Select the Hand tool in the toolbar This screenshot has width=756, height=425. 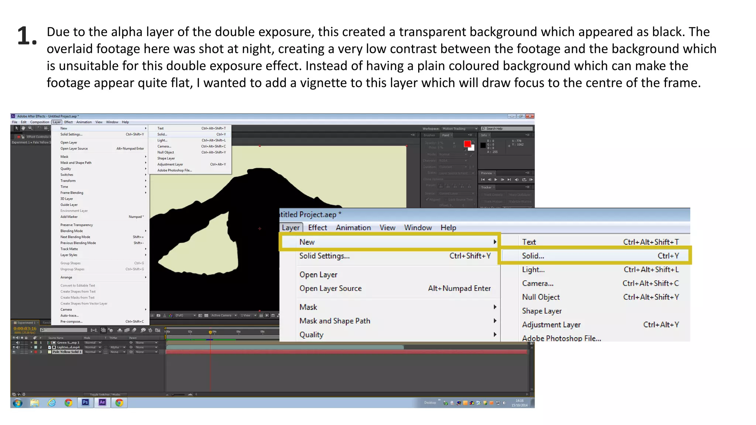[x=23, y=128]
